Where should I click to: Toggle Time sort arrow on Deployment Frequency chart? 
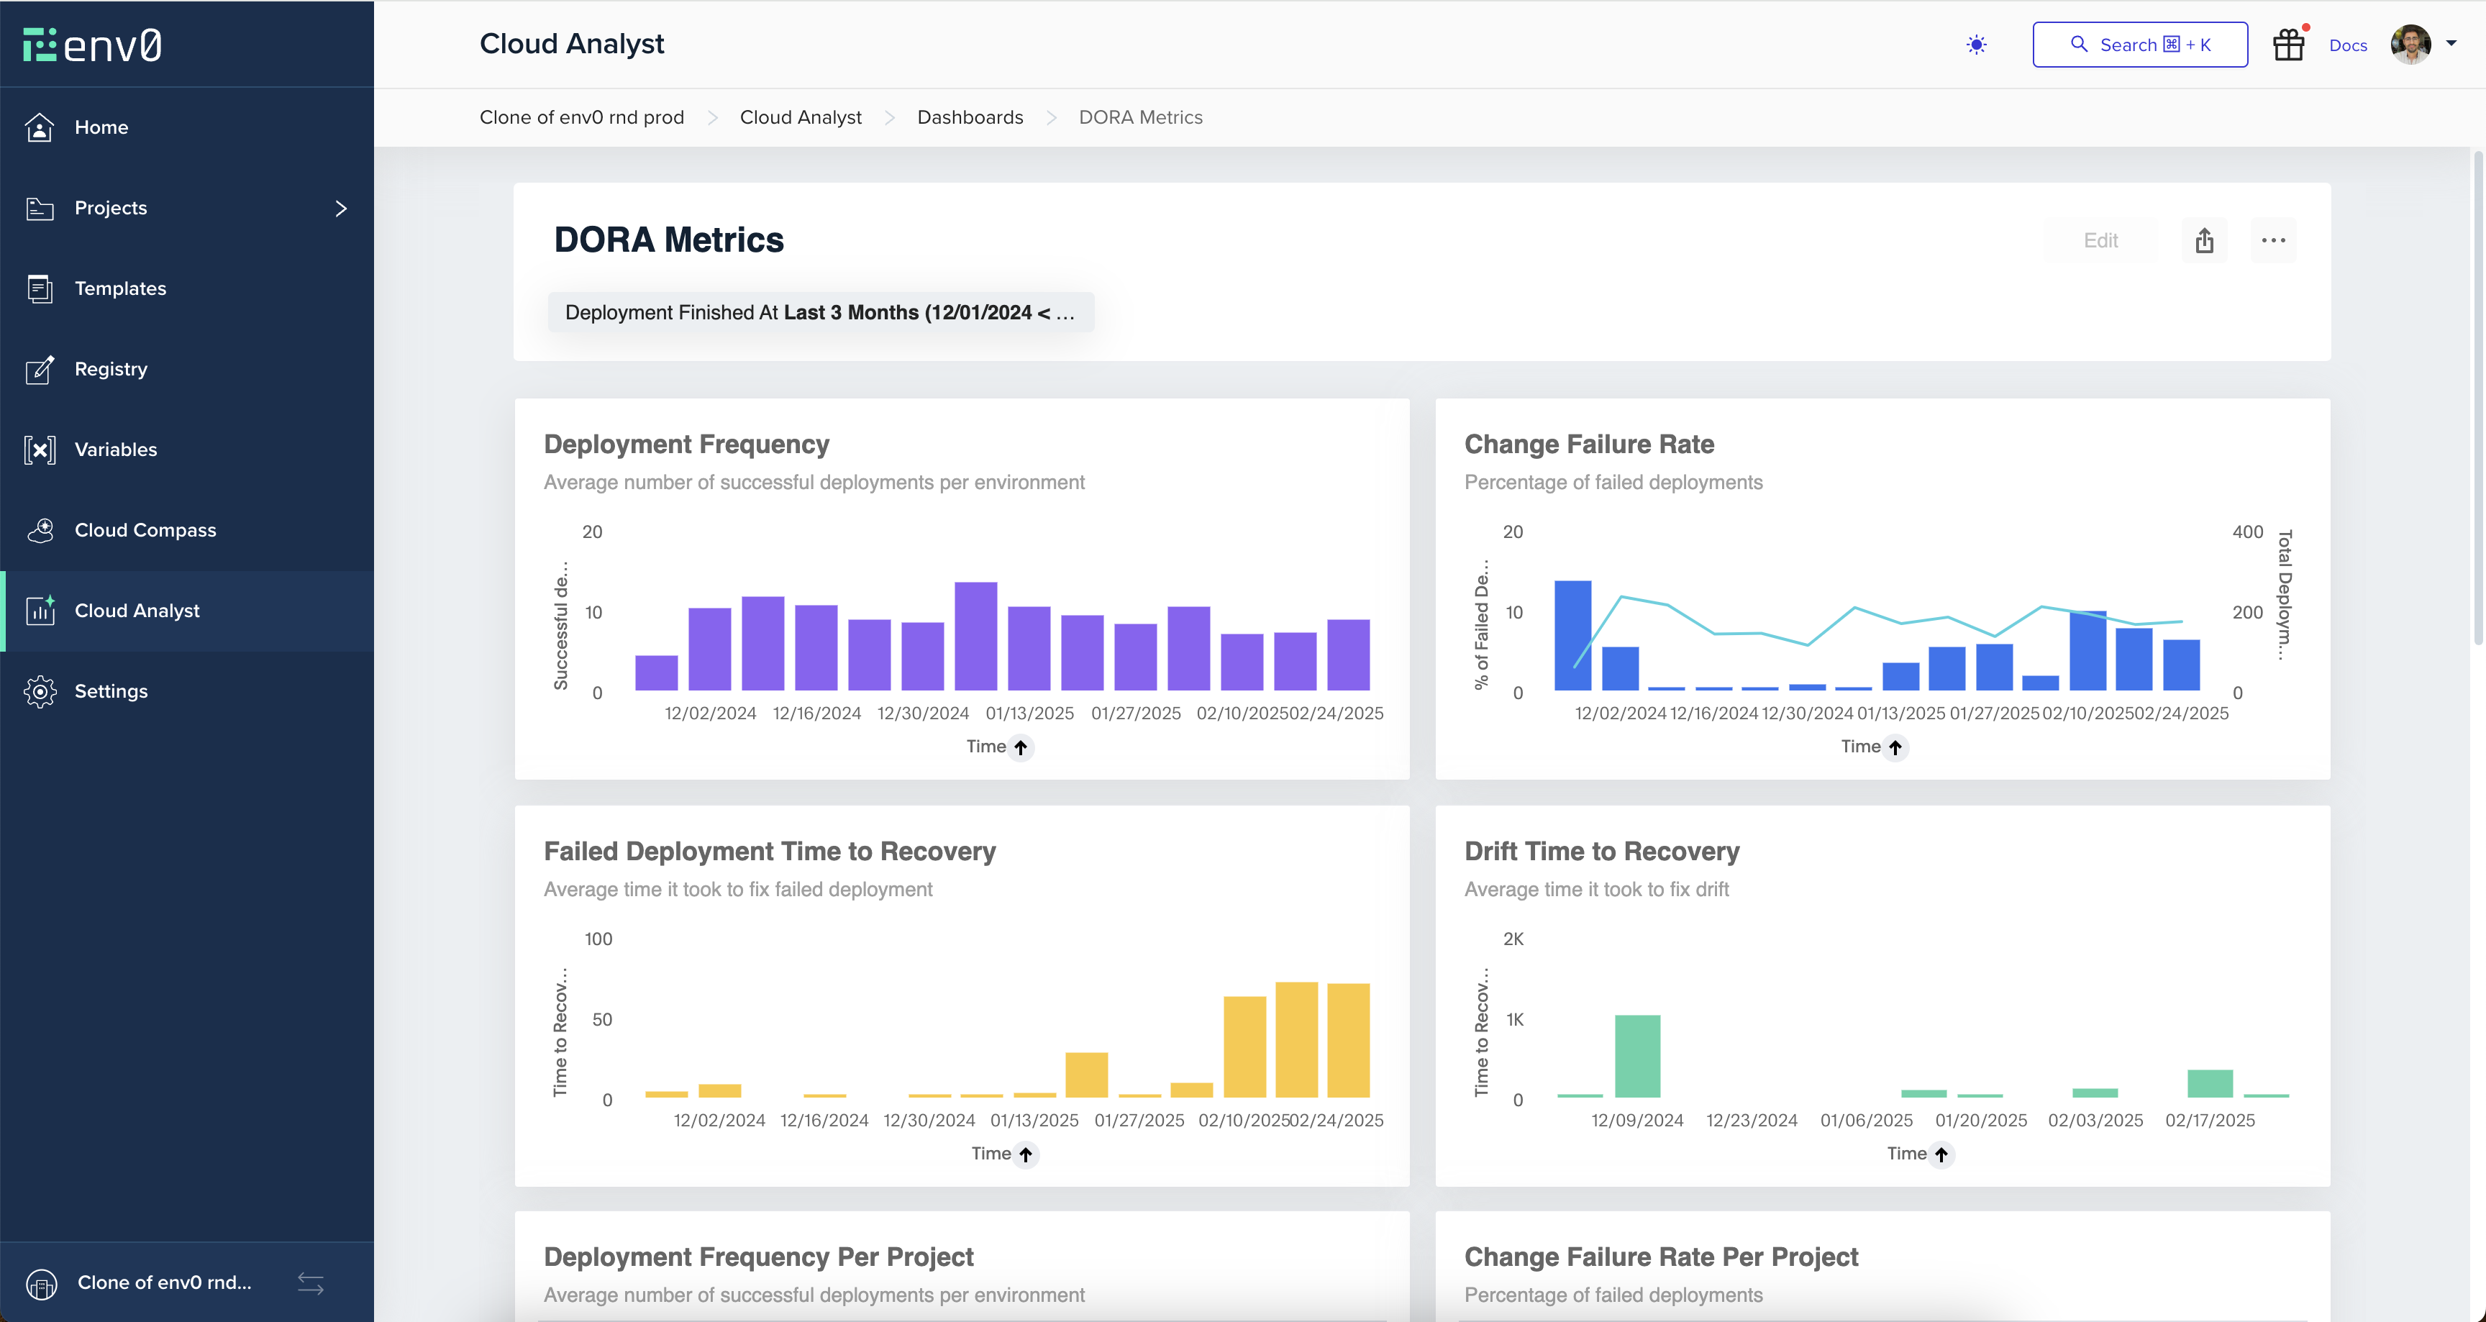[1020, 747]
